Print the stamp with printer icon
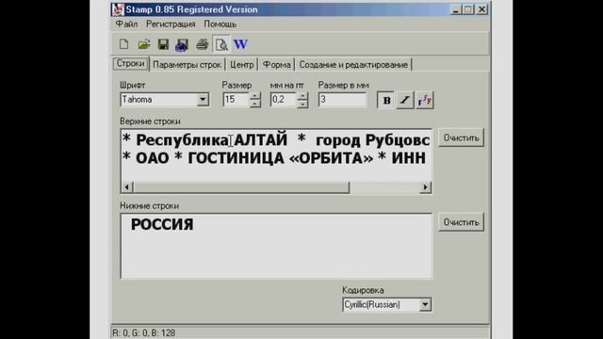603x339 pixels. [x=203, y=44]
